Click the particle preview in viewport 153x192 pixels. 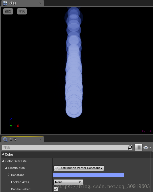pyautogui.click(x=74, y=62)
